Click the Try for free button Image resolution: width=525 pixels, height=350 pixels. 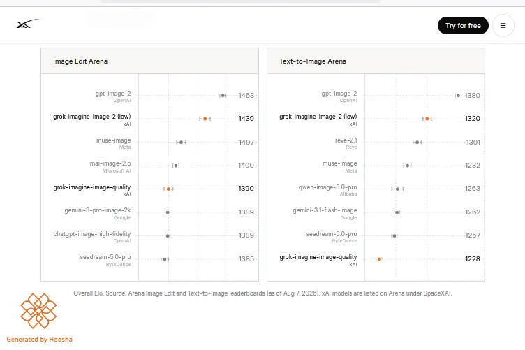[x=463, y=25]
